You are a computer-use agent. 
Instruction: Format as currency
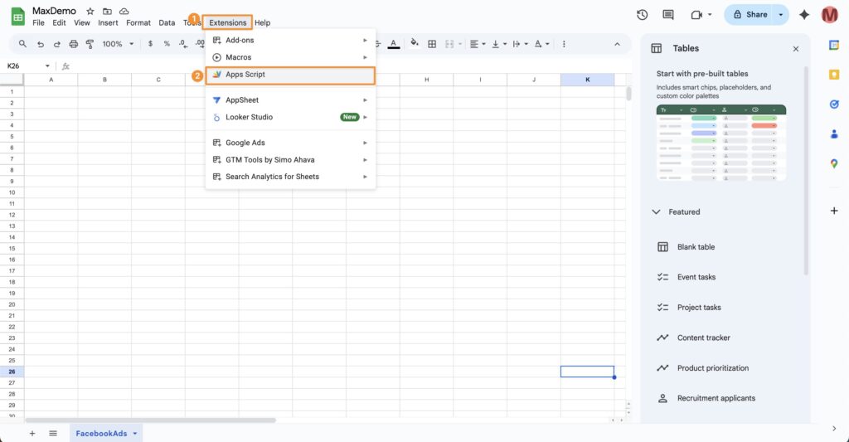(x=150, y=44)
